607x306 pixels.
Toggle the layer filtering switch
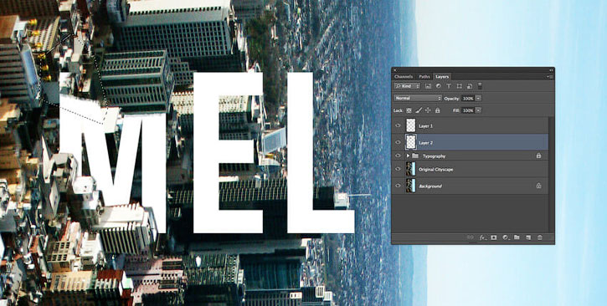pos(480,86)
